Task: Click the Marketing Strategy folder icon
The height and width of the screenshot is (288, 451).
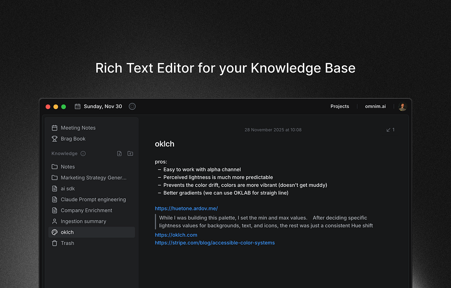Action: click(54, 178)
